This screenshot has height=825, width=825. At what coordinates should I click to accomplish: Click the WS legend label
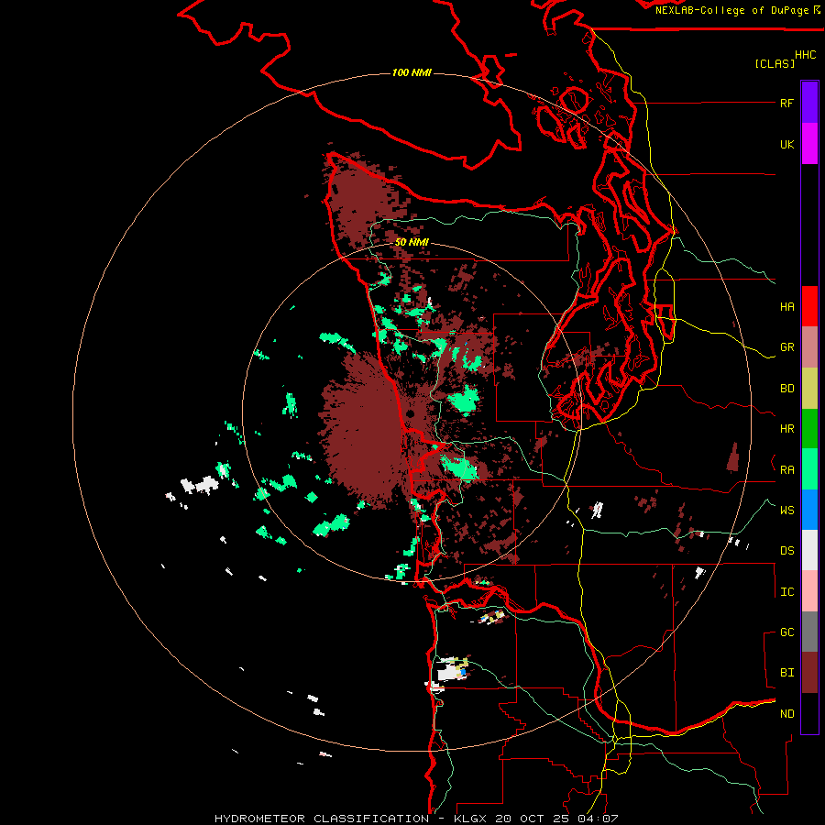(x=786, y=511)
